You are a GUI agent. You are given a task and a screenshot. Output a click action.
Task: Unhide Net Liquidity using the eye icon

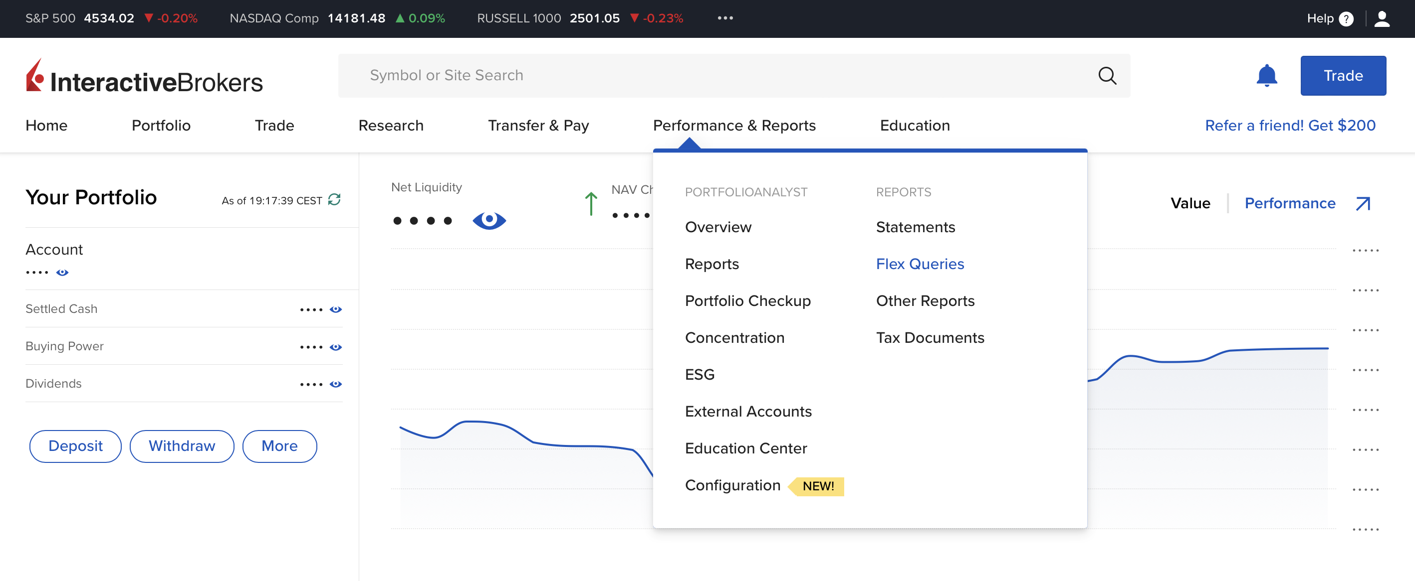pos(489,221)
